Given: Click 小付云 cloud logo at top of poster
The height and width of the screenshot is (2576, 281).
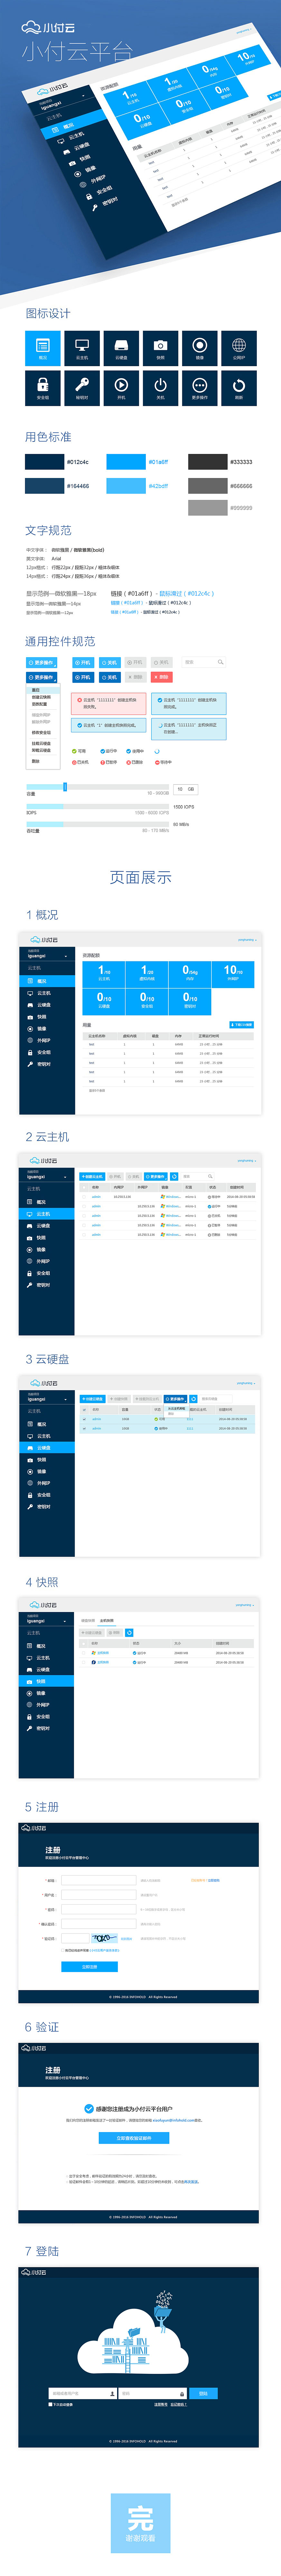Looking at the screenshot, I should pyautogui.click(x=48, y=28).
